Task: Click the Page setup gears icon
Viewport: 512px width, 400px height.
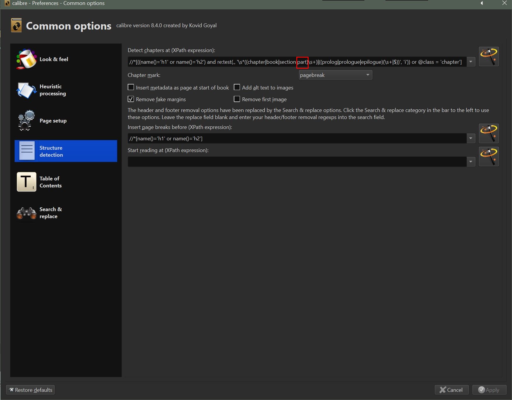Action: pos(26,120)
